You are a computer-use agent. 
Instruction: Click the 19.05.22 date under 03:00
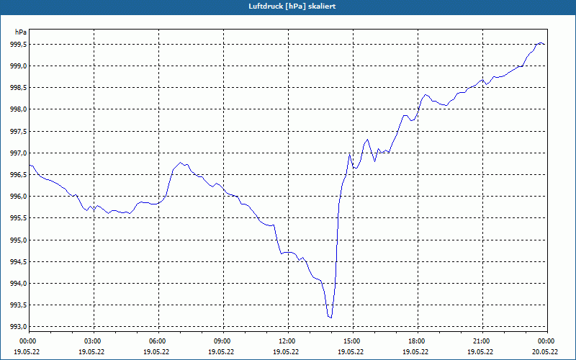[x=91, y=352]
